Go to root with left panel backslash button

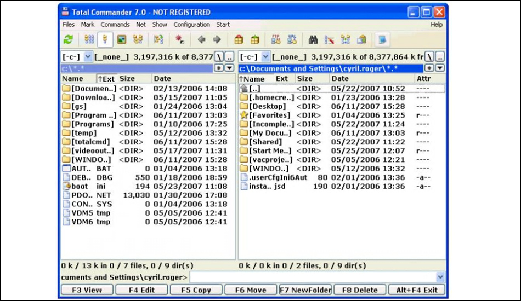click(219, 57)
